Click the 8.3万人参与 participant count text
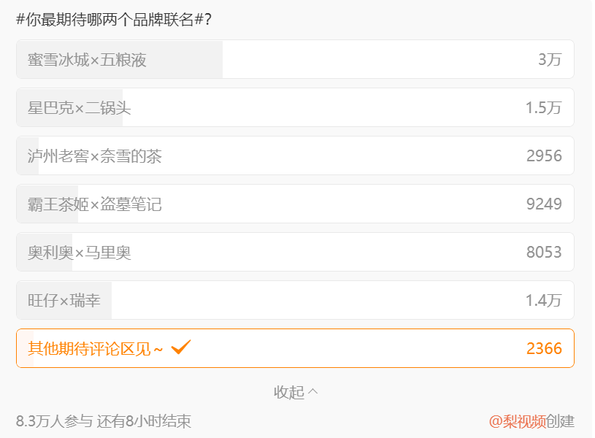 [54, 421]
